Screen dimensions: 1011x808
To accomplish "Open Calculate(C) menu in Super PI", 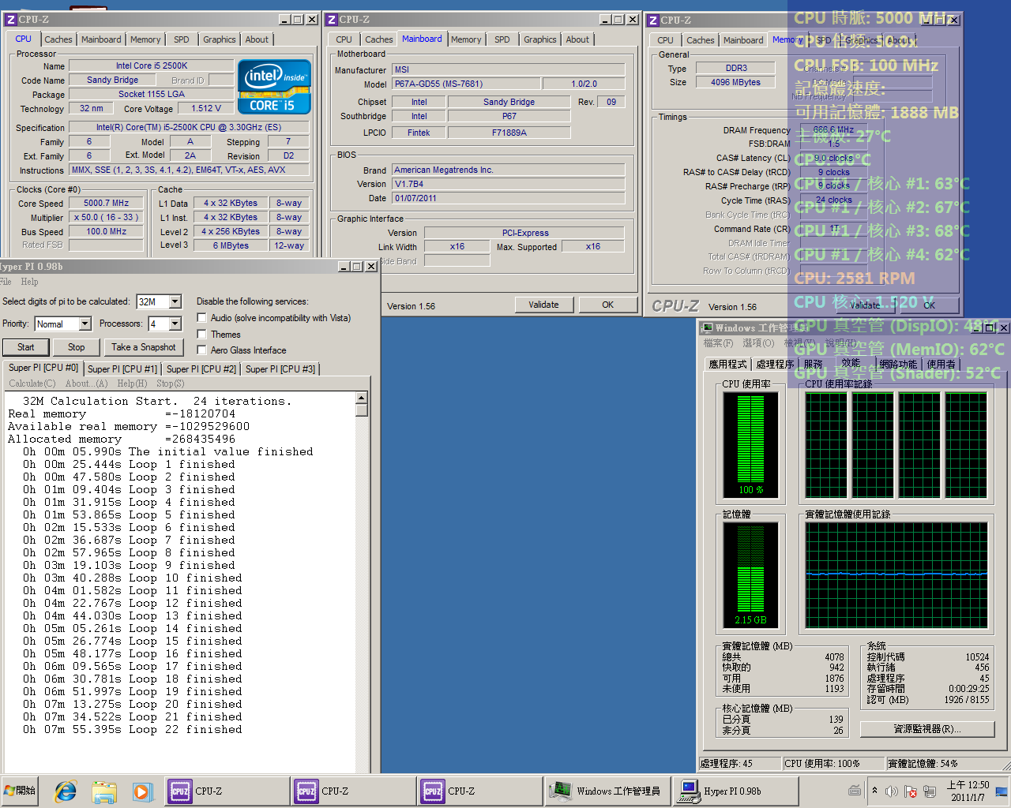I will click(x=32, y=383).
